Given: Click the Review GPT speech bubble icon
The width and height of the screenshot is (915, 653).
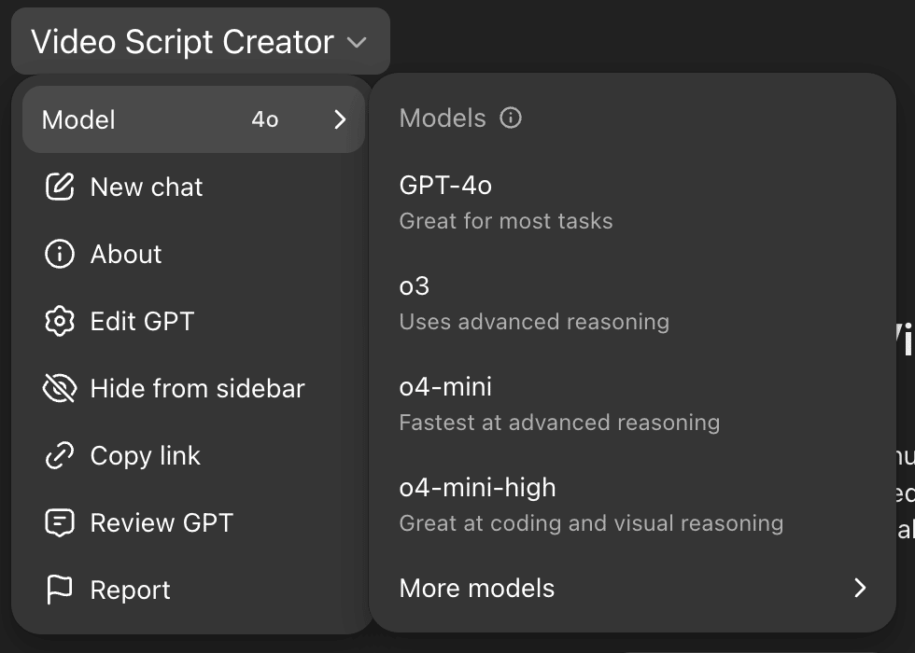Looking at the screenshot, I should (x=60, y=523).
